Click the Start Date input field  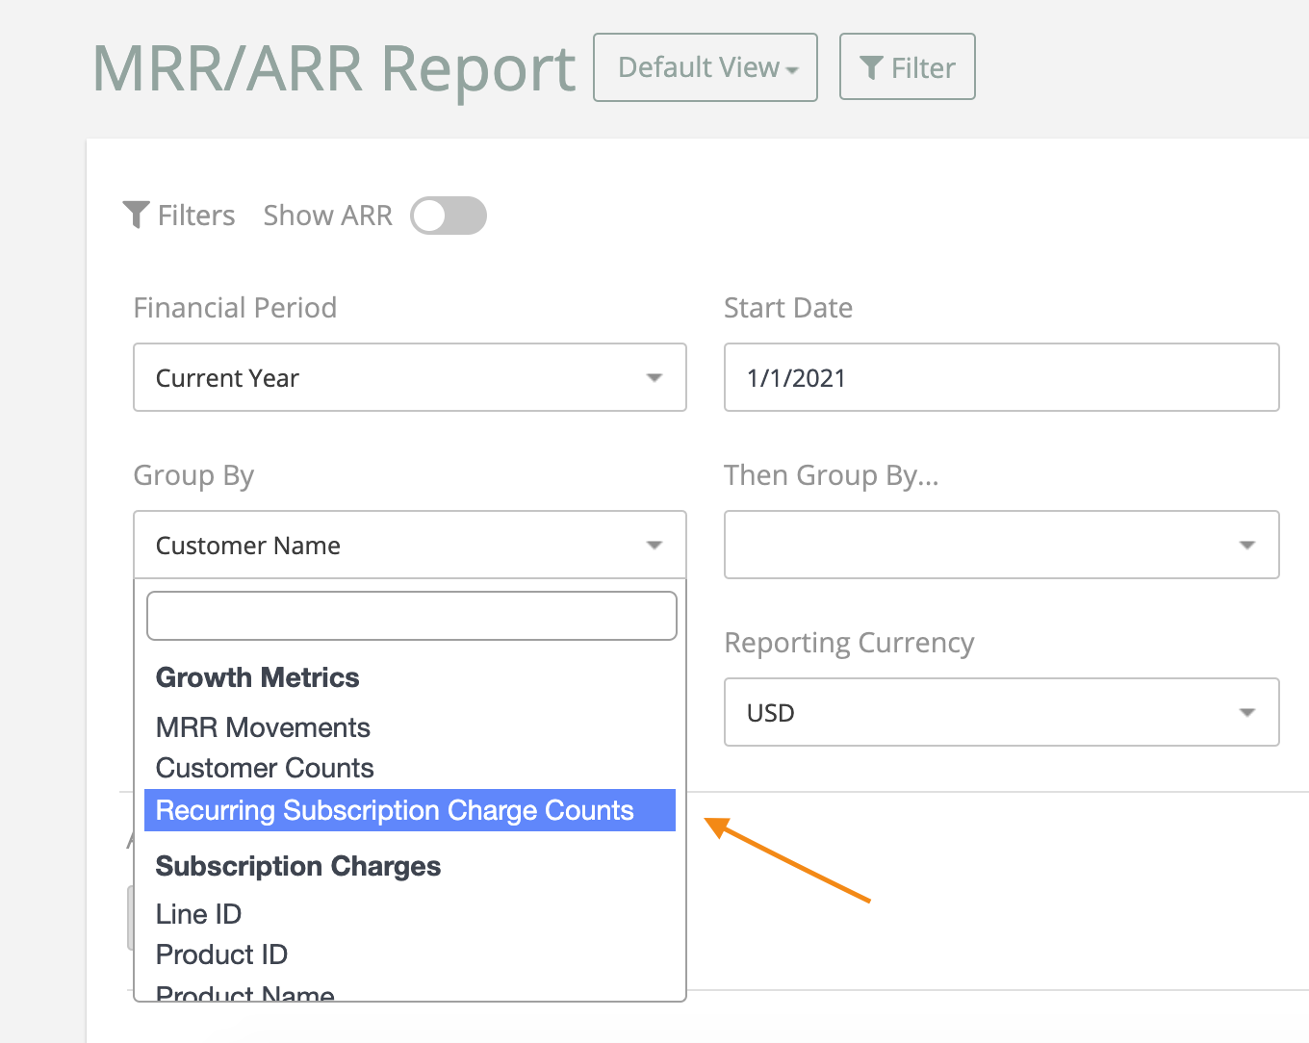click(1002, 377)
